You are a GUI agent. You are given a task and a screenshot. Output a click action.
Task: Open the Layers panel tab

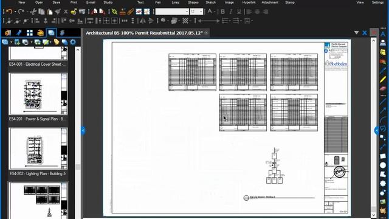[62, 33]
